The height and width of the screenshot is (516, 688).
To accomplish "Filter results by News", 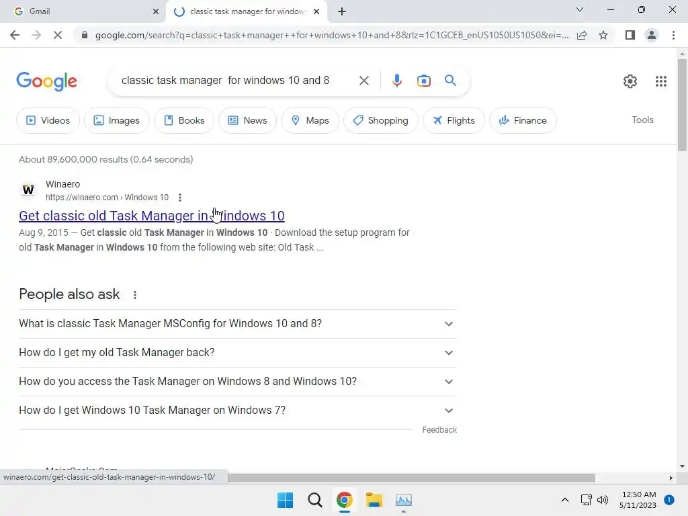I will 247,120.
